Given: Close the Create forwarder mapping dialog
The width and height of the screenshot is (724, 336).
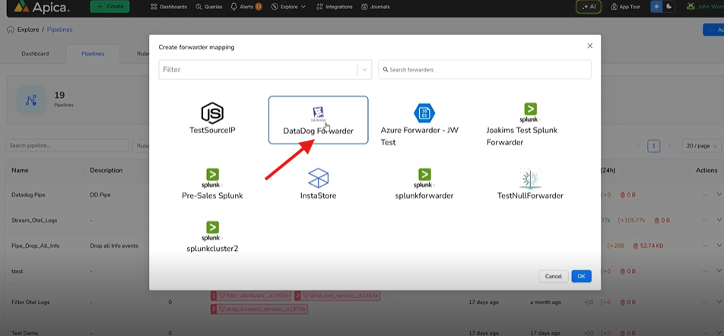Looking at the screenshot, I should coord(589,46).
